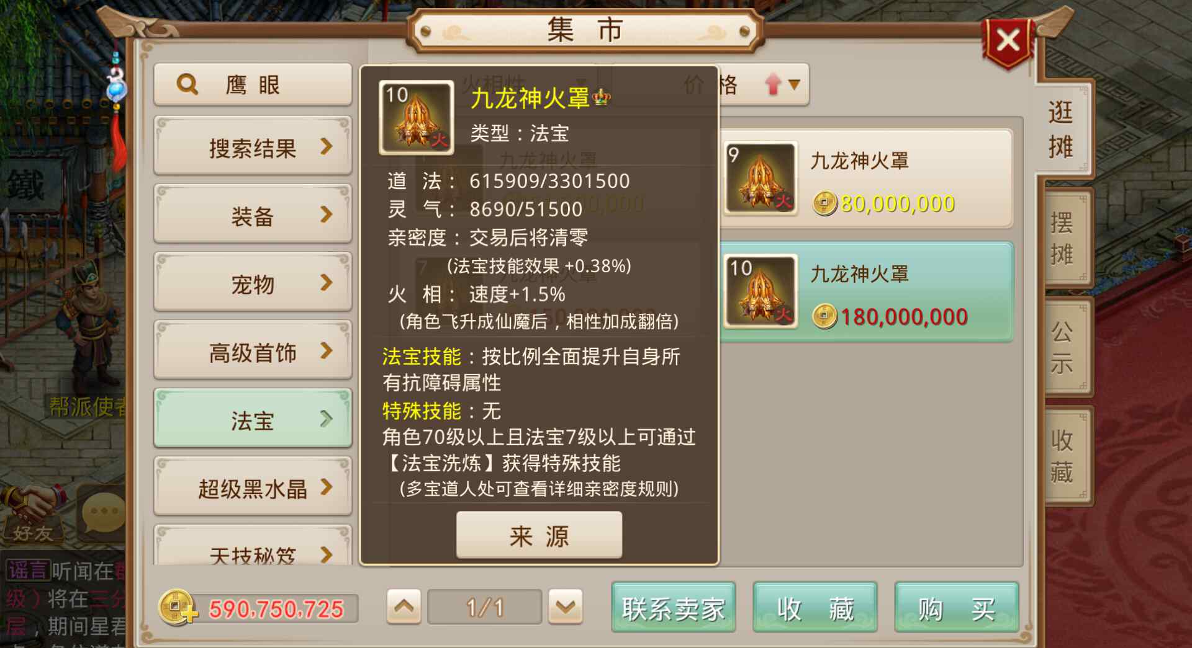
Task: Click the 鹰眼 magnifier search icon
Action: pyautogui.click(x=187, y=84)
